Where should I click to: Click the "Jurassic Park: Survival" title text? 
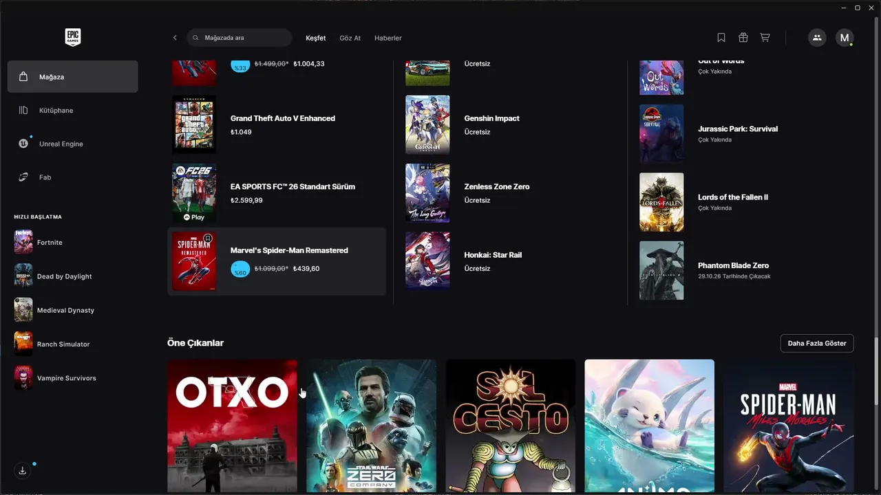click(738, 129)
